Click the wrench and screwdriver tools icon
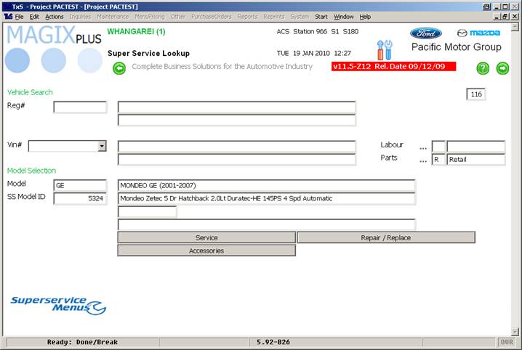The width and height of the screenshot is (522, 350). coord(385,49)
